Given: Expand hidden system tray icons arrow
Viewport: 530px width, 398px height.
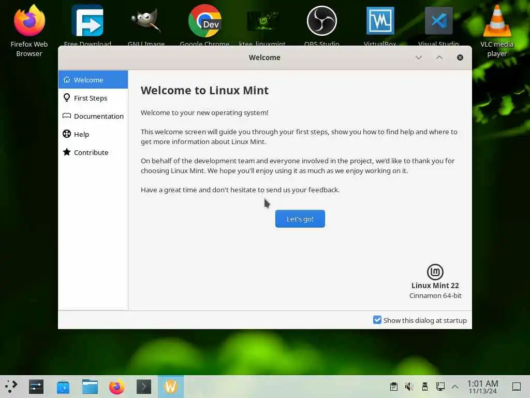Looking at the screenshot, I should [455, 387].
